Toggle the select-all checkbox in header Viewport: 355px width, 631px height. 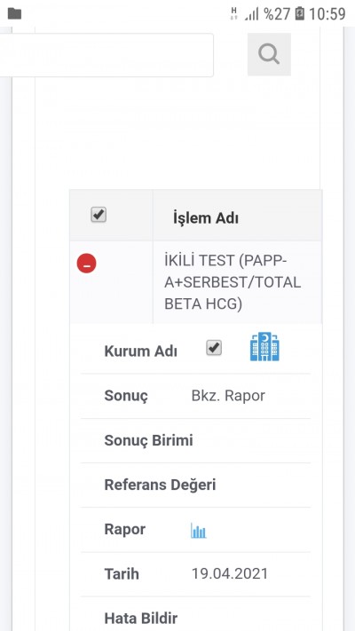point(99,215)
